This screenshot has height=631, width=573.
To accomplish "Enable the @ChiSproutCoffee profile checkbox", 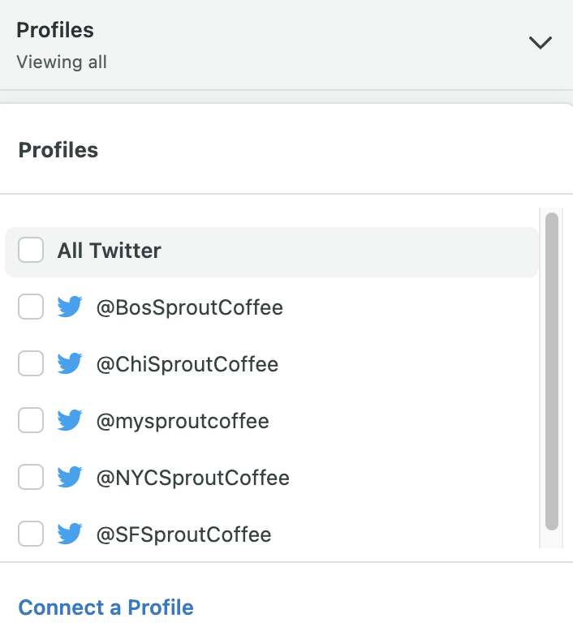I will tap(31, 363).
